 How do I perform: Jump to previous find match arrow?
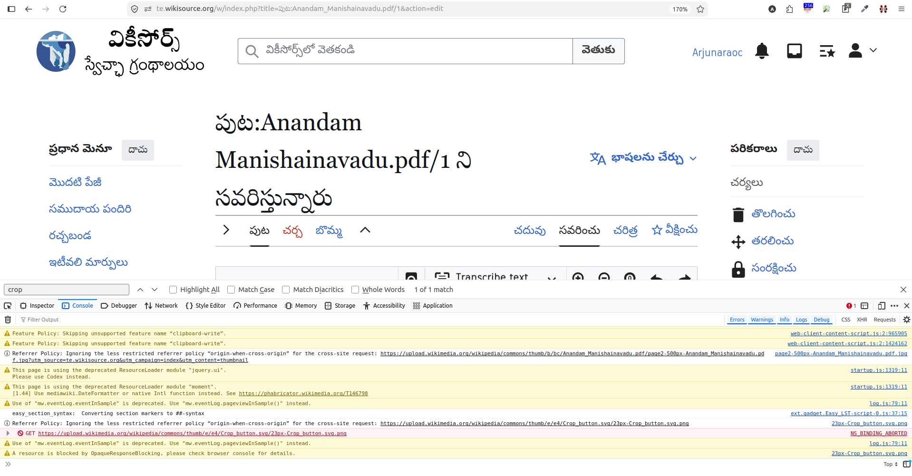point(140,290)
